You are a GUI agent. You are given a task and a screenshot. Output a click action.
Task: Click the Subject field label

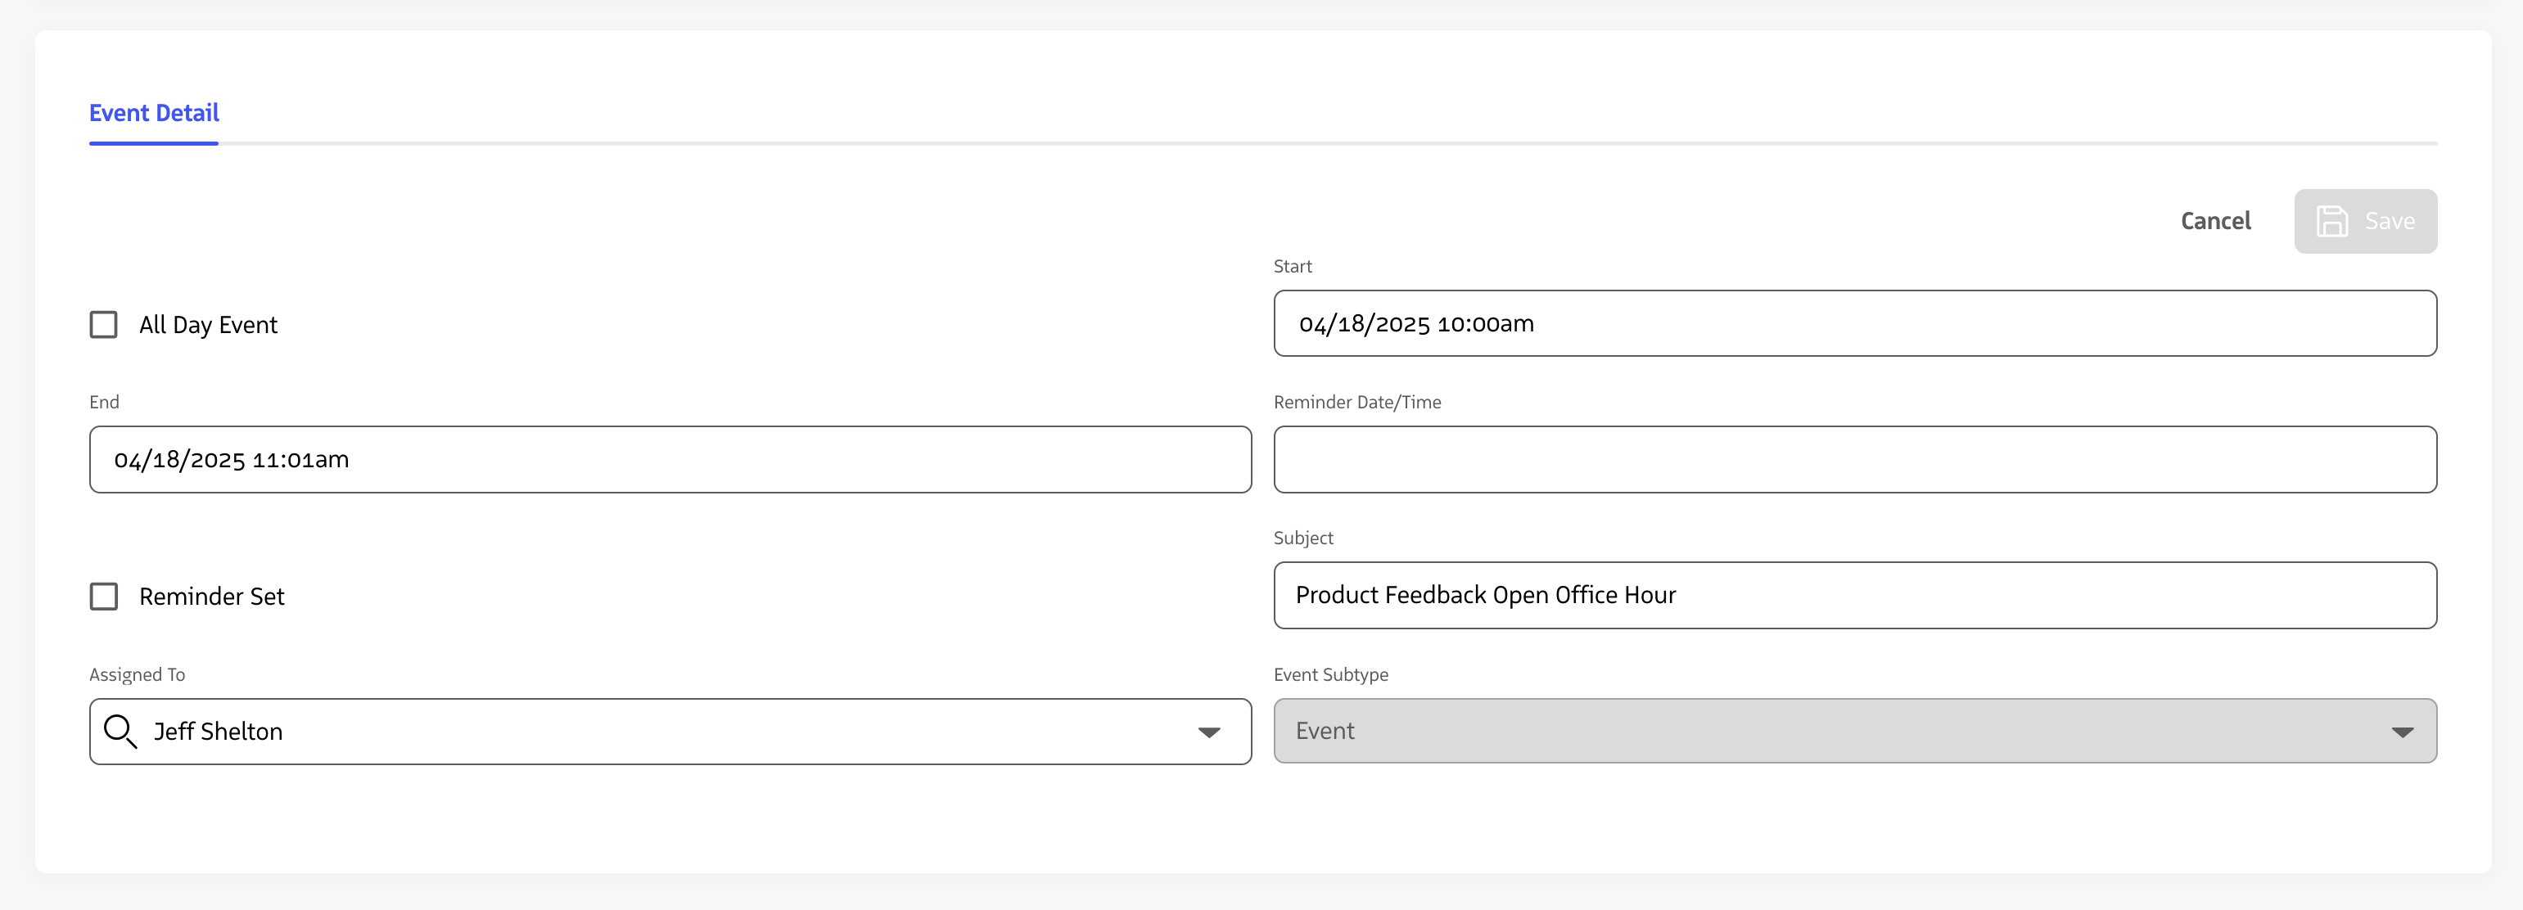pyautogui.click(x=1302, y=538)
